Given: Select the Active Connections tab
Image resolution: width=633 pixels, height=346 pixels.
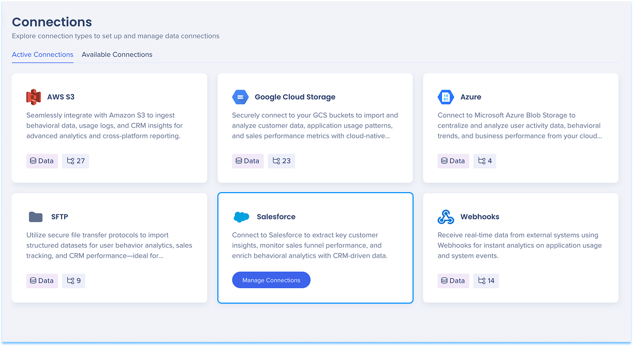Looking at the screenshot, I should coord(42,54).
